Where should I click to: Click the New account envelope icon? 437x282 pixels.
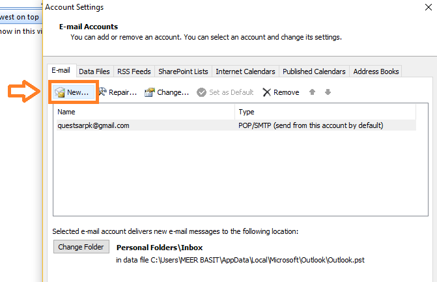click(x=61, y=92)
